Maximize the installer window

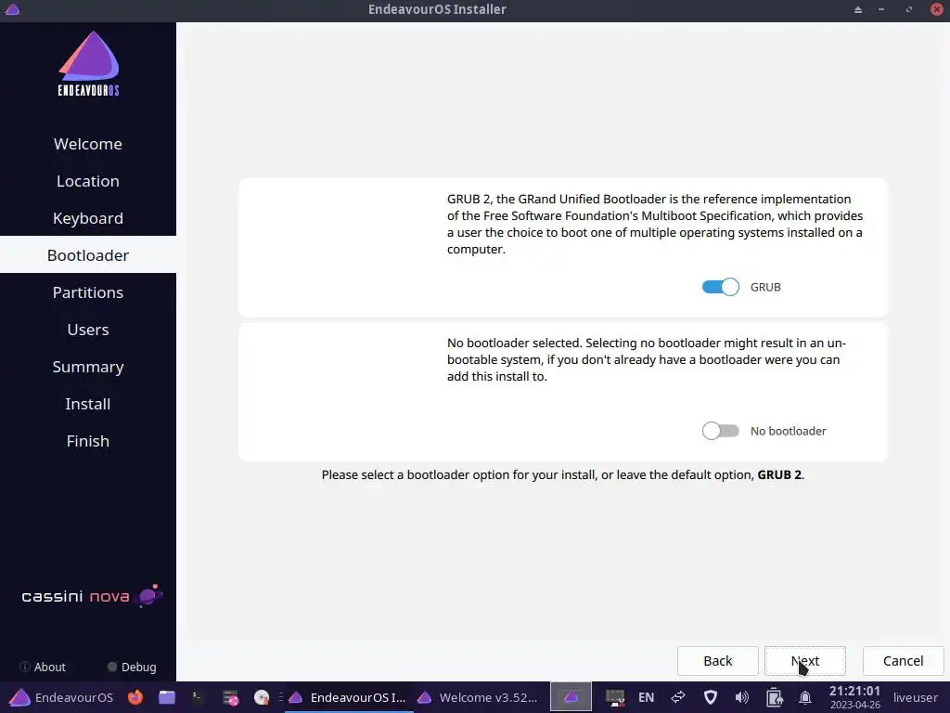(x=909, y=9)
